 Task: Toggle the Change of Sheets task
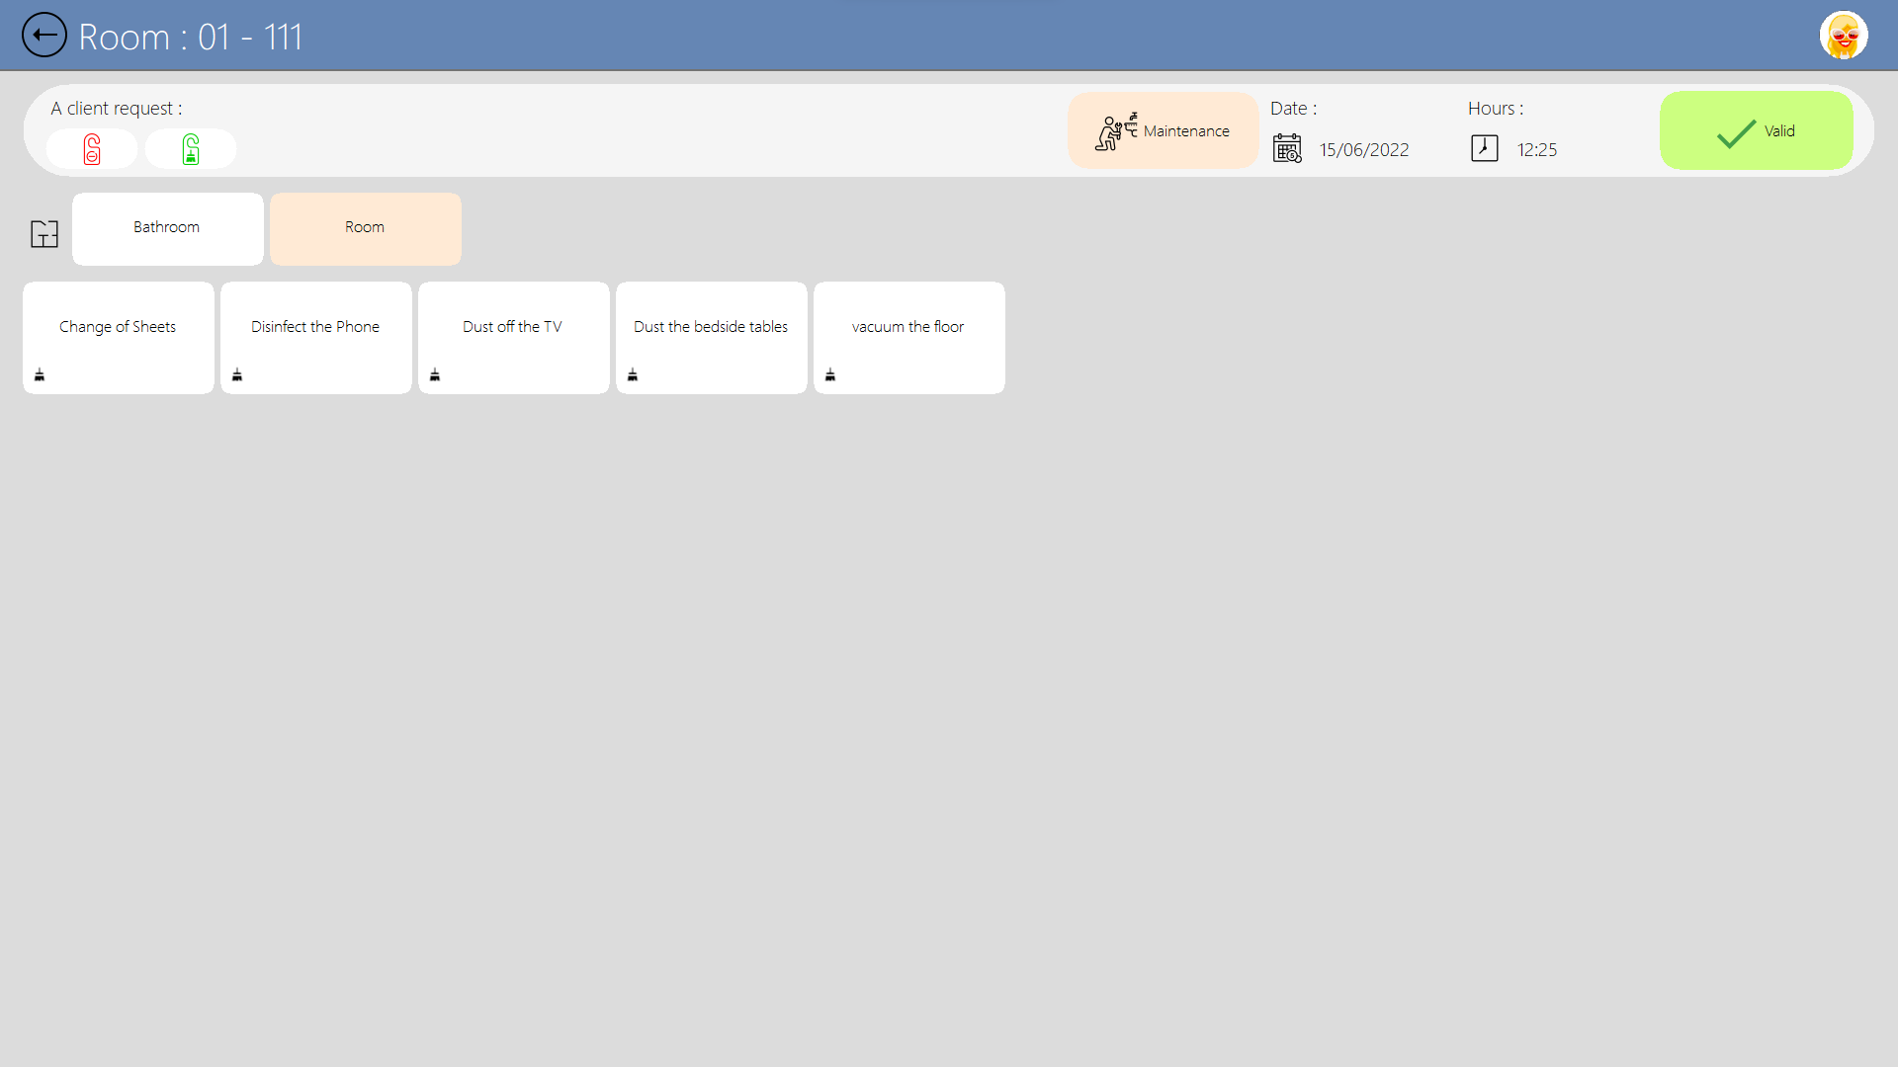[x=118, y=327]
